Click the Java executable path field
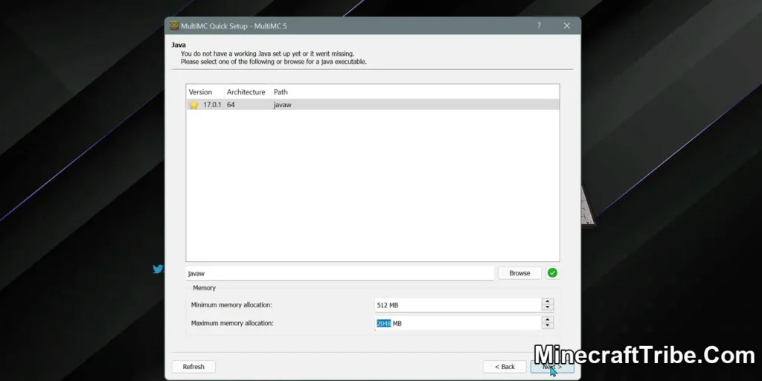 [x=339, y=274]
